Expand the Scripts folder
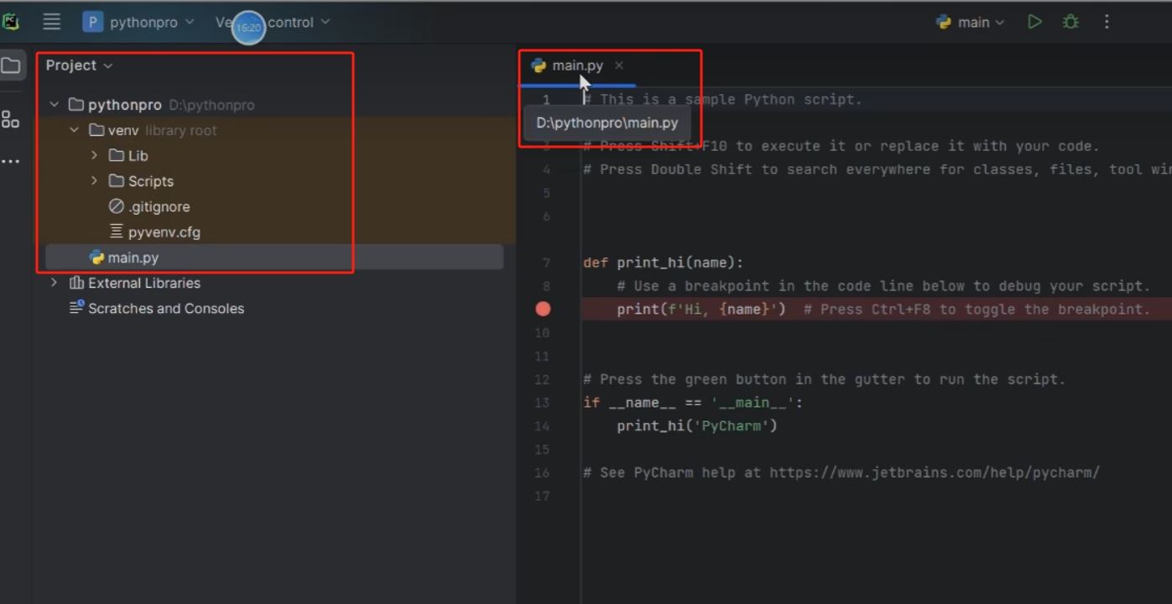This screenshot has width=1172, height=604. [94, 181]
